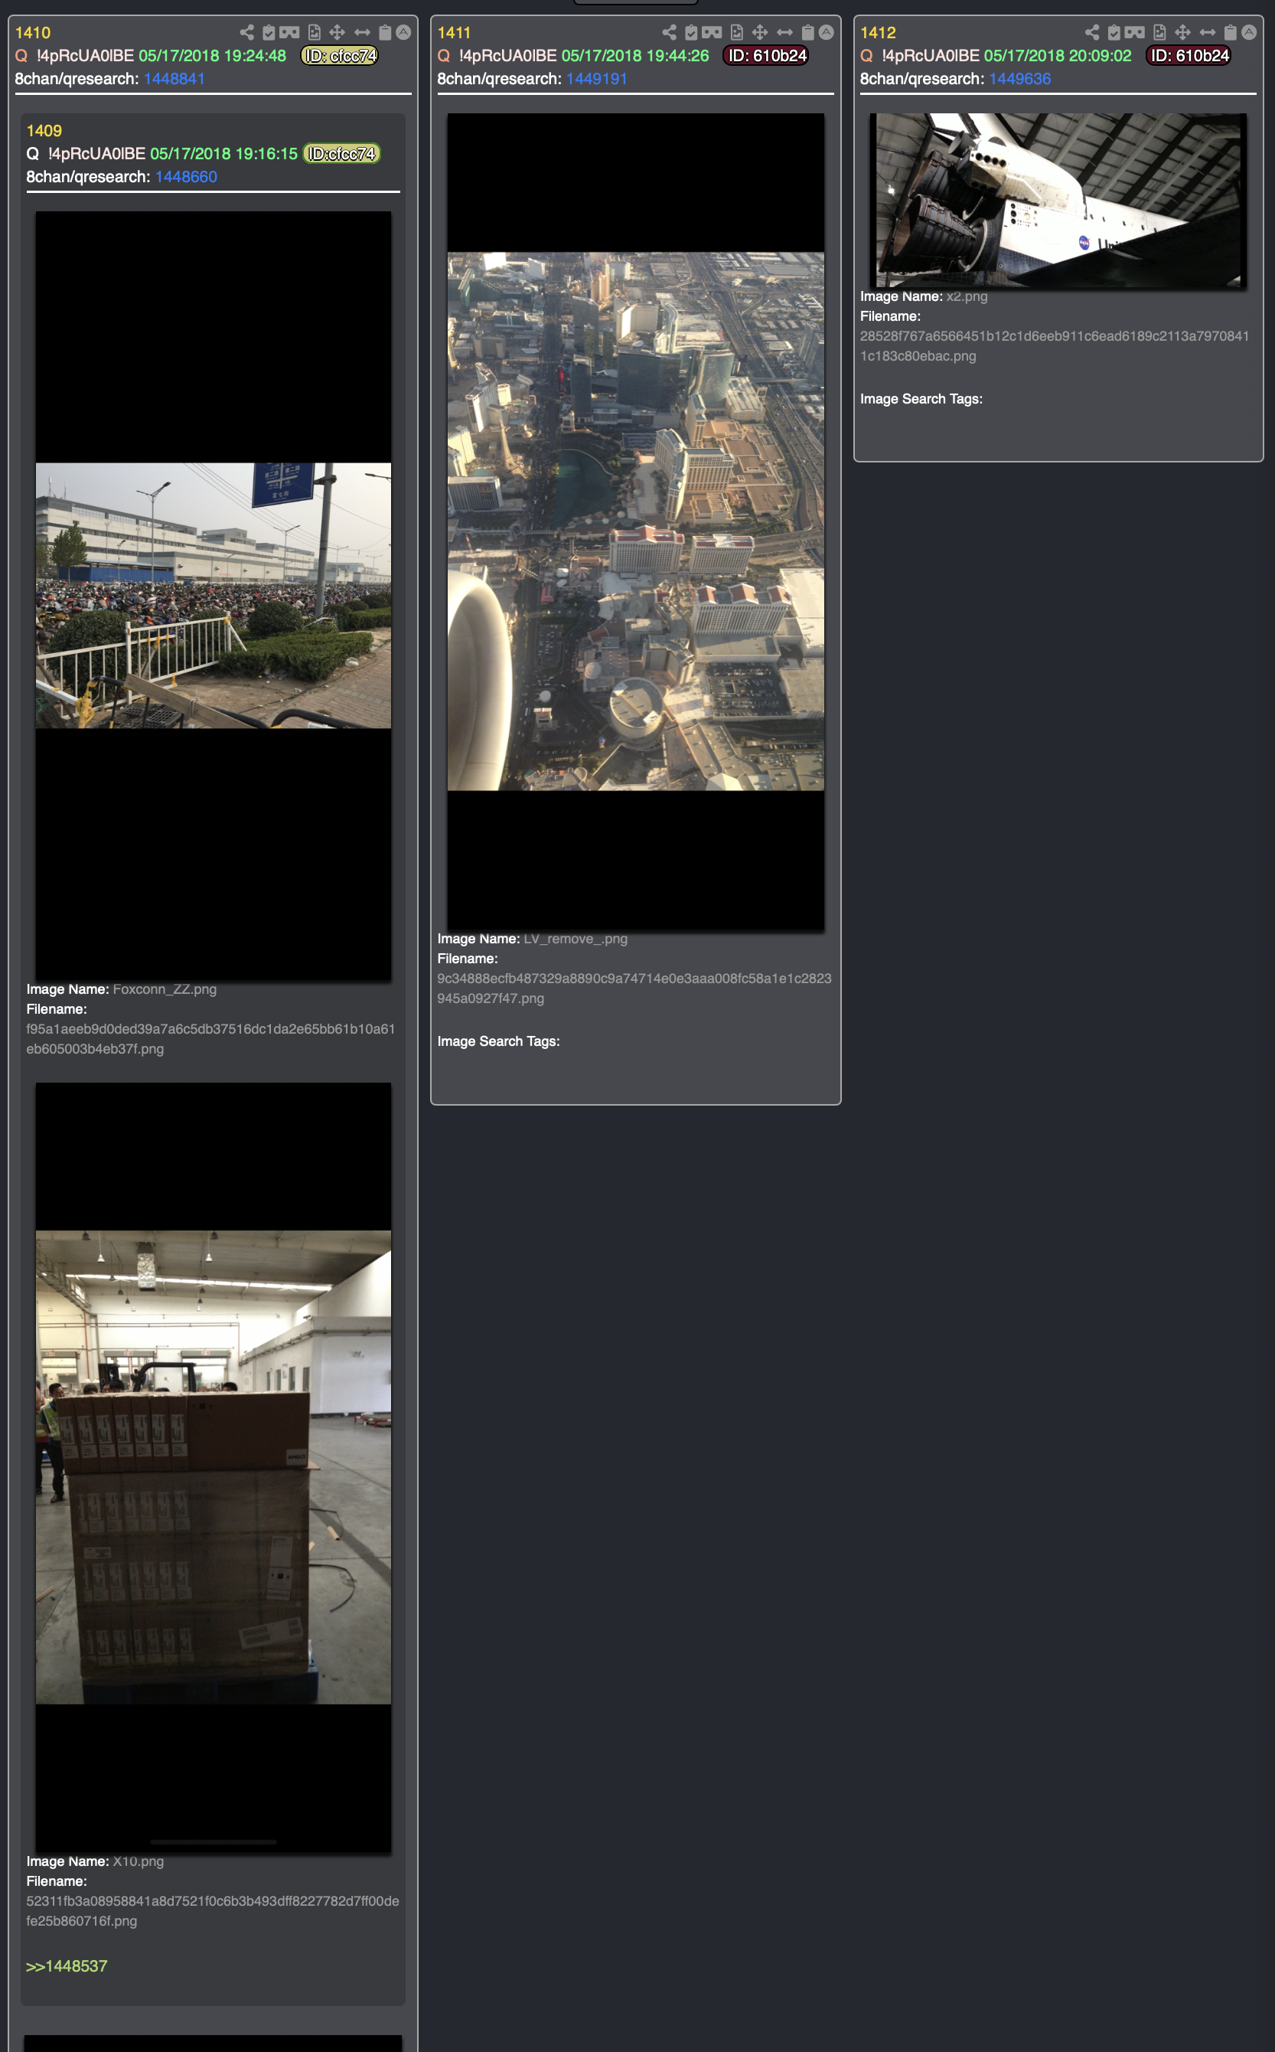
Task: Open 8chan link 1448660
Action: (187, 177)
